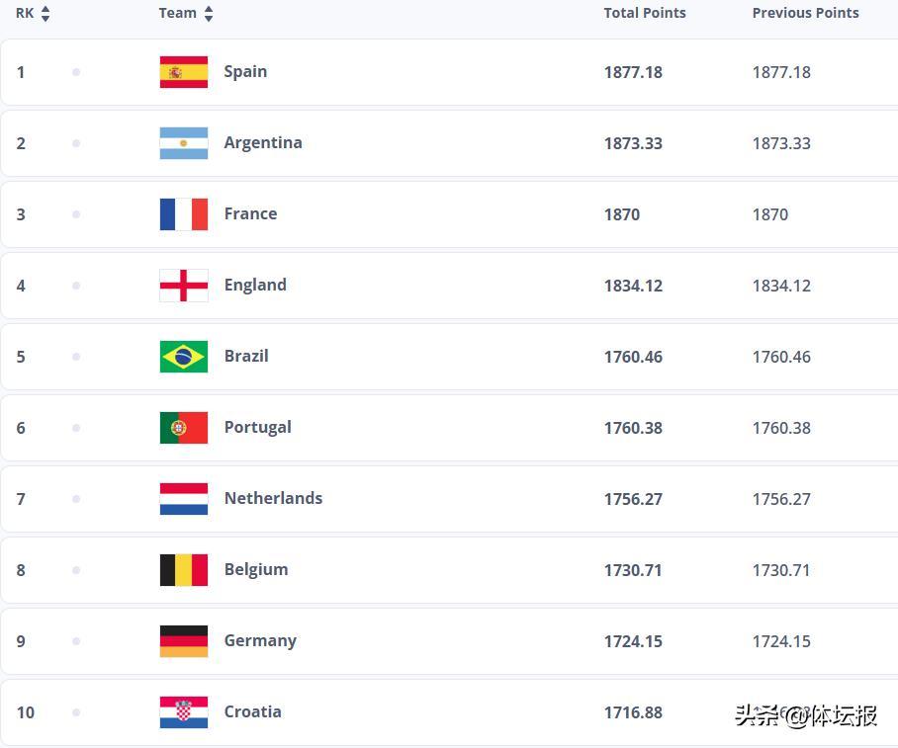Sort table by Team column arrows
The height and width of the screenshot is (748, 898).
(209, 14)
